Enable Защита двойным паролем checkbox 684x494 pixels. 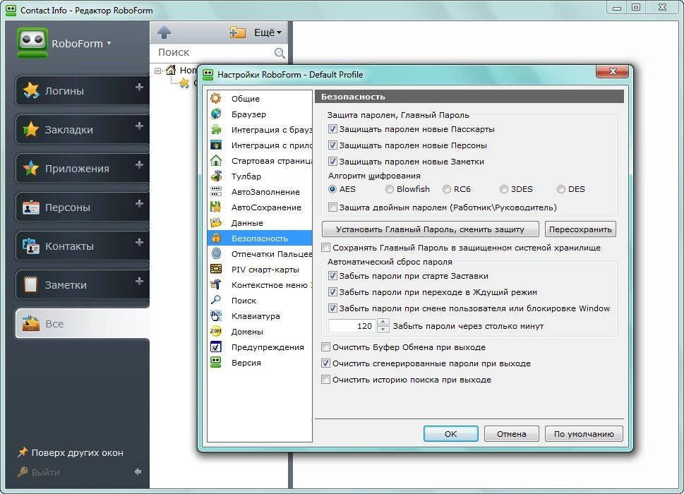[332, 207]
